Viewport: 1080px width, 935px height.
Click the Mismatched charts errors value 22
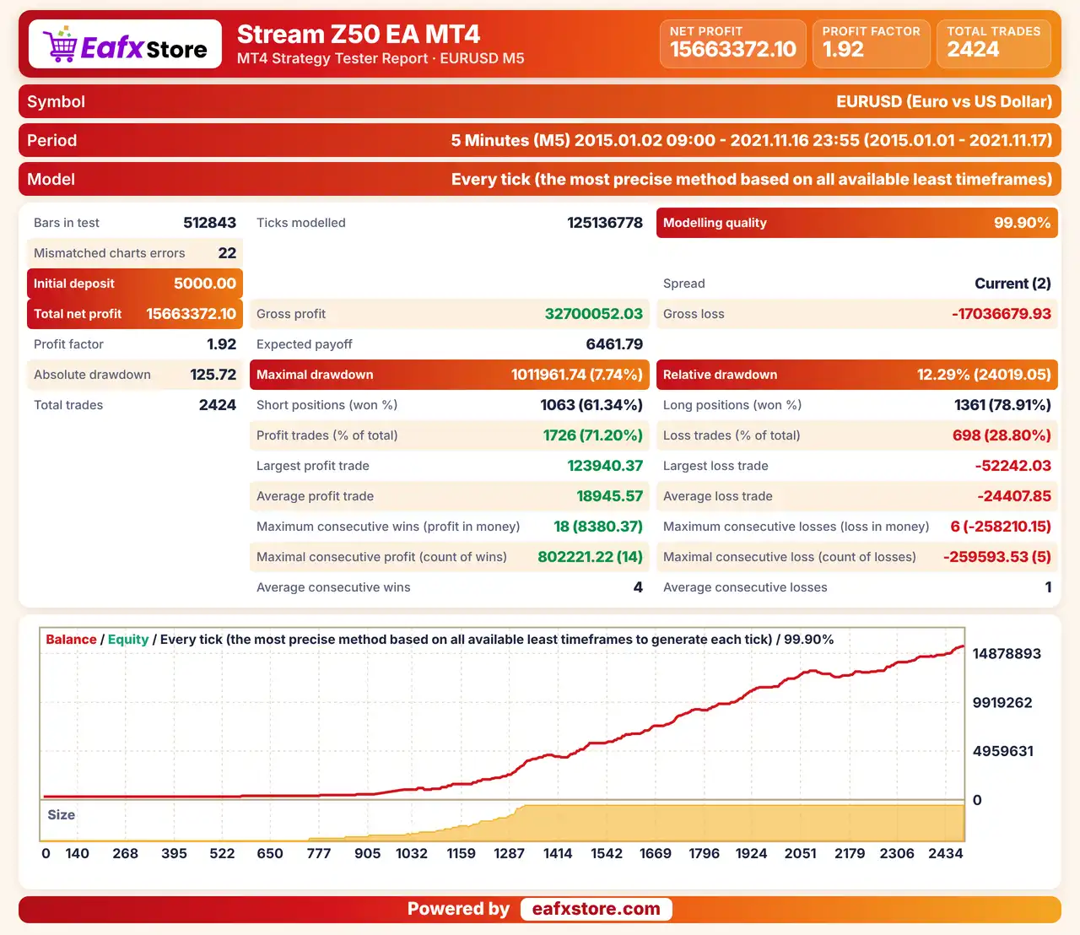coord(227,253)
